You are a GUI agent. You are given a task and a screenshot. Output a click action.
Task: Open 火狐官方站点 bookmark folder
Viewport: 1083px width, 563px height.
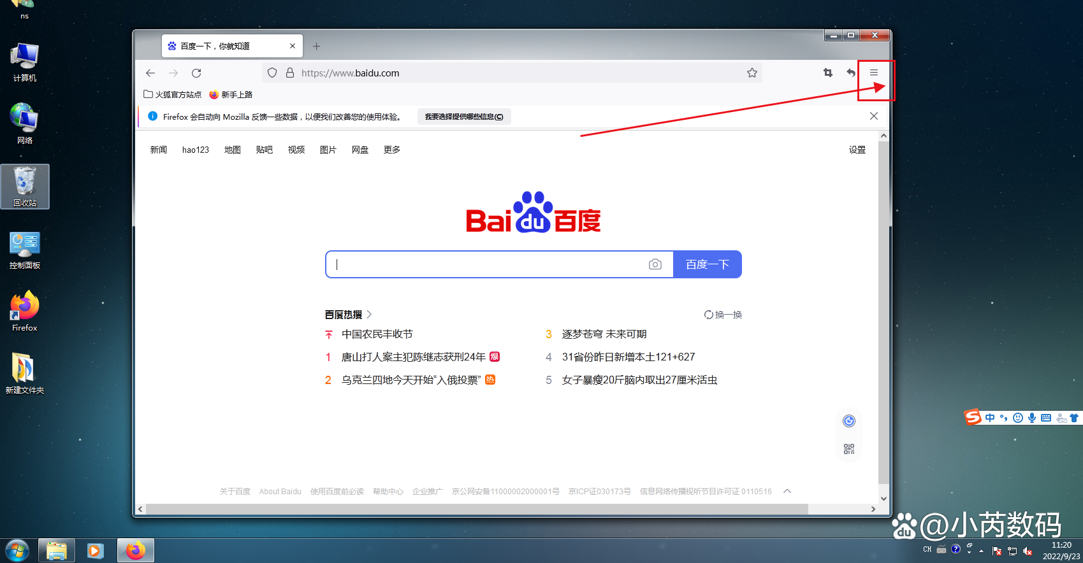172,94
